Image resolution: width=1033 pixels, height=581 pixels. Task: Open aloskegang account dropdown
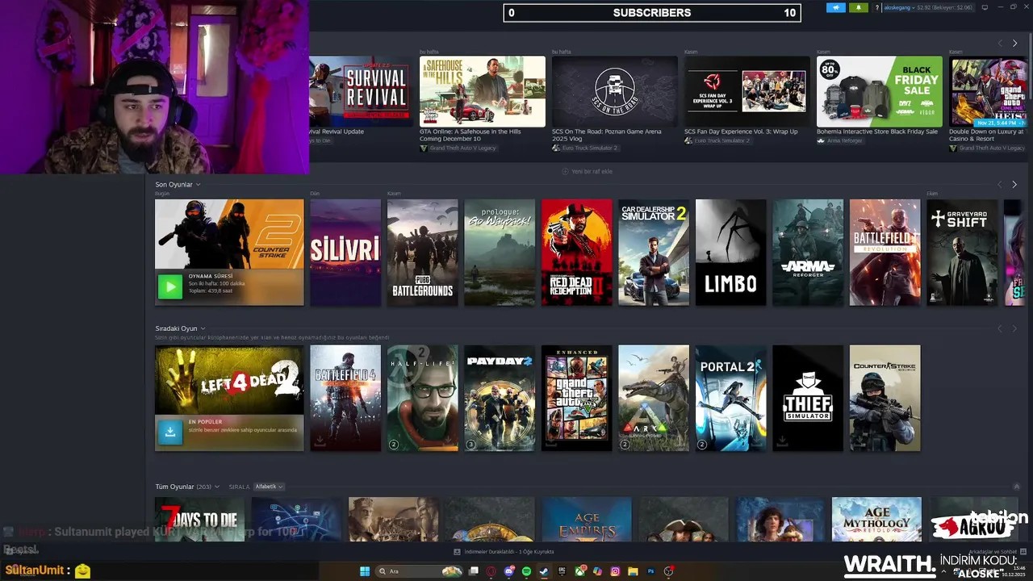click(899, 7)
